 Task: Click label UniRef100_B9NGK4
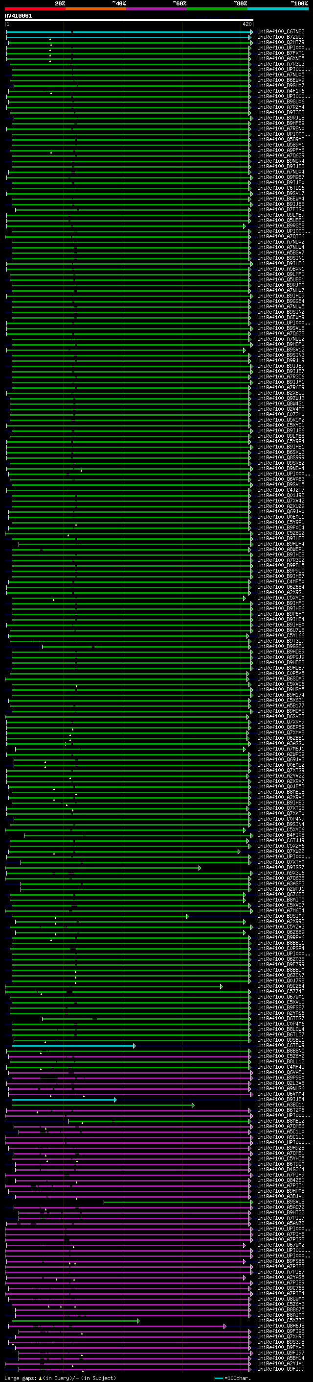280,161
